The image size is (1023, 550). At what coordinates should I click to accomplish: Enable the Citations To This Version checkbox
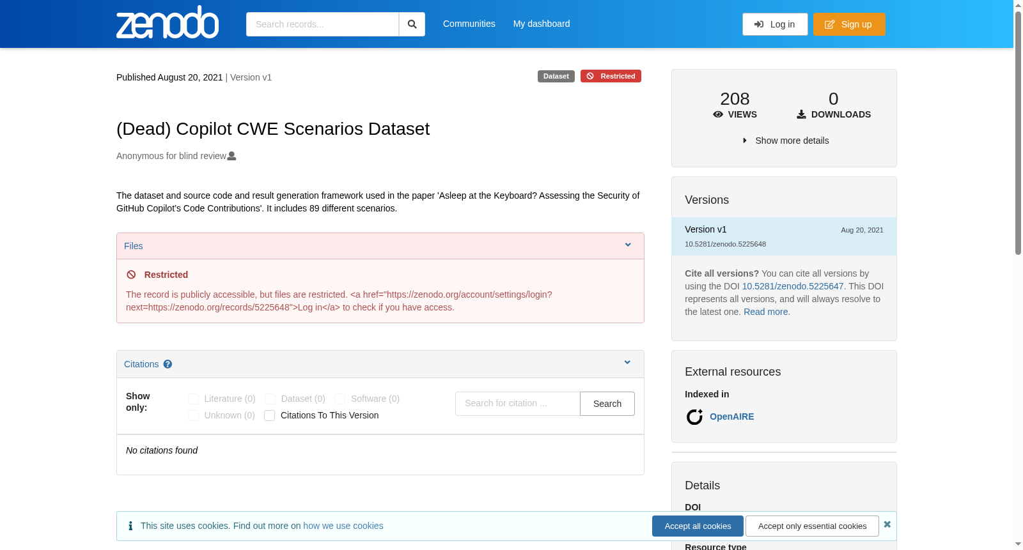tap(270, 416)
